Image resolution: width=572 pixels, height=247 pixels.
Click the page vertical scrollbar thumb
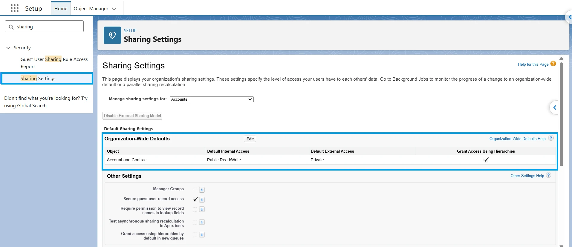click(561, 114)
